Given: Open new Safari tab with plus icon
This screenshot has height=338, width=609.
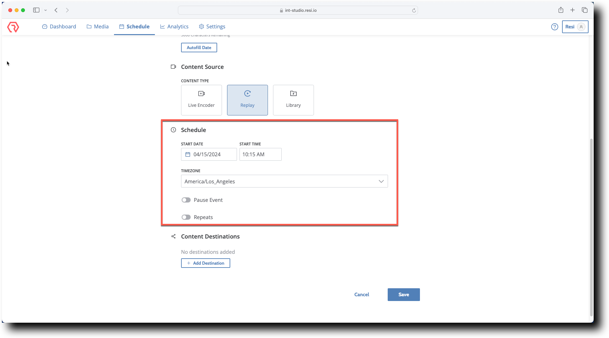Looking at the screenshot, I should [x=573, y=10].
